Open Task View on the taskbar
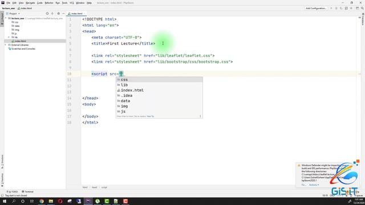Image resolution: width=365 pixels, height=205 pixels. [32, 201]
